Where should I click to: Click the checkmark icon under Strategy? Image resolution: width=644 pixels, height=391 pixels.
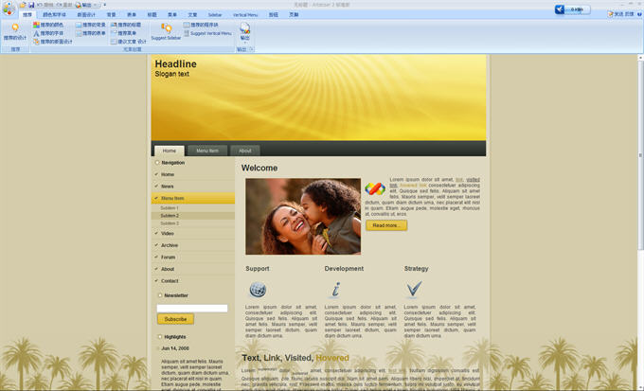pos(414,289)
